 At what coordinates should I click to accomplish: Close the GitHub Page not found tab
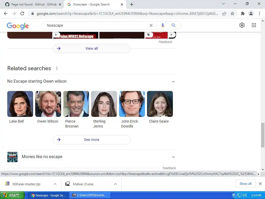60,5
